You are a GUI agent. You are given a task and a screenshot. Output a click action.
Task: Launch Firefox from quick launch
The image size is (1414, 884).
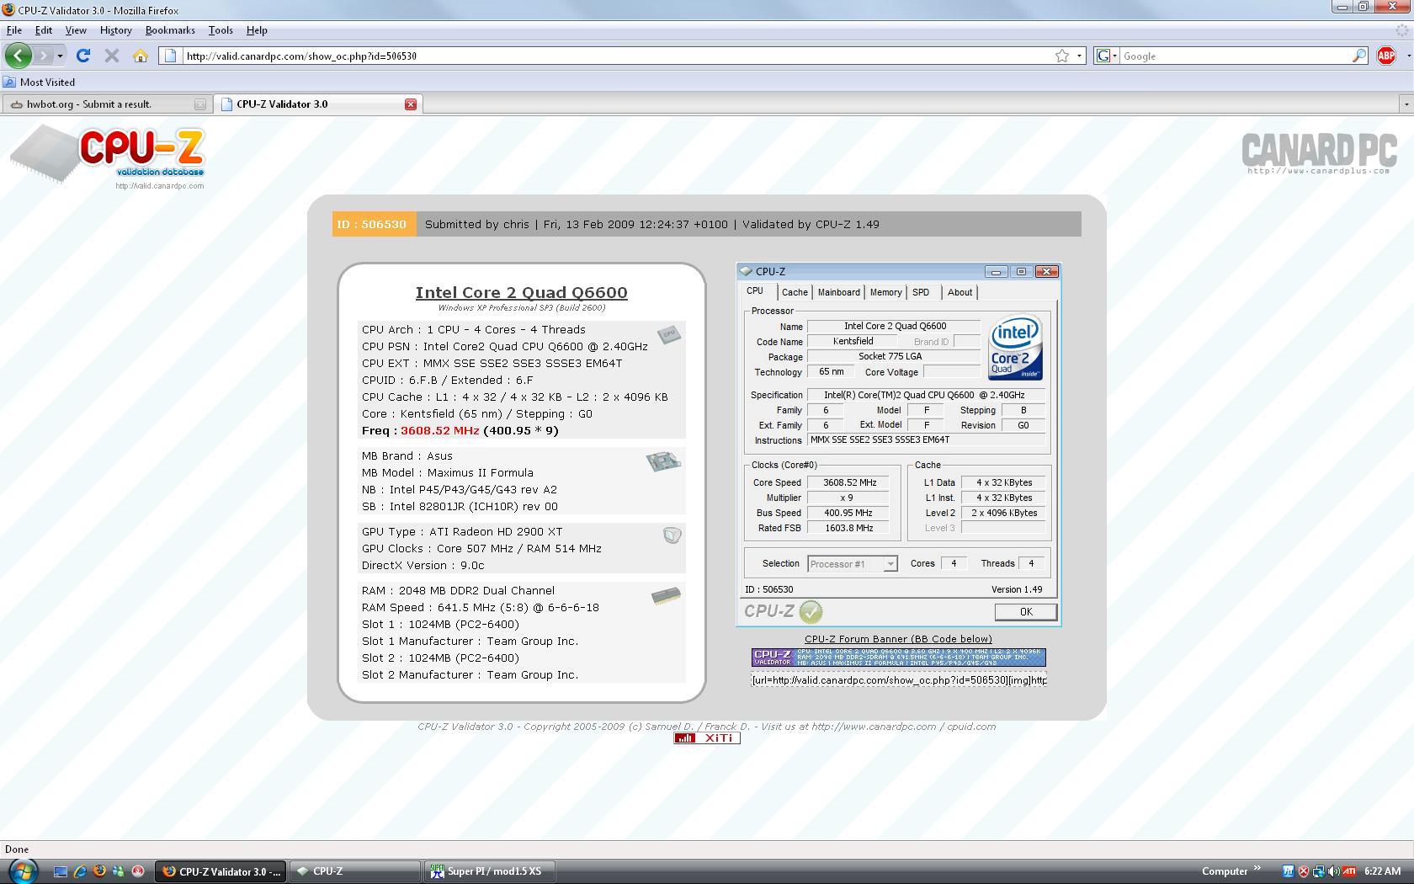[x=99, y=871]
